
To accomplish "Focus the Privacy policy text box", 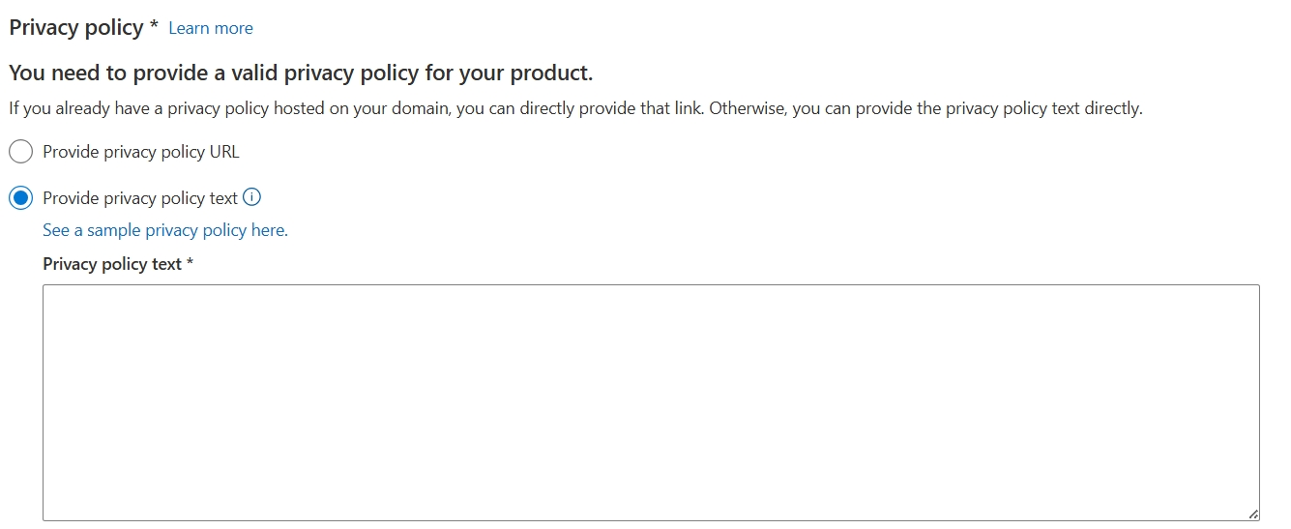I will (651, 402).
